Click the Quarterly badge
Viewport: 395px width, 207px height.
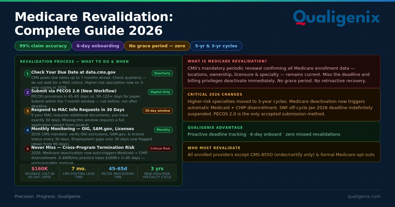pos(162,73)
